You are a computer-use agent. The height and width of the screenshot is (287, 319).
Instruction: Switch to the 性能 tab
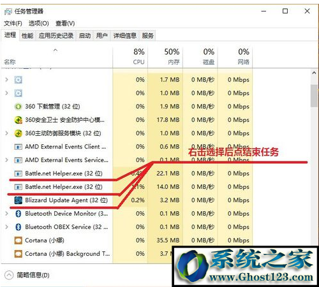[x=27, y=36]
